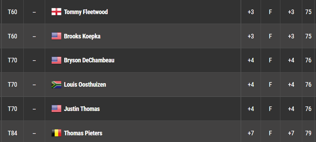This screenshot has height=142, width=316.
Task: Click the England flag beside Tommy Fleetwood
Action: point(56,12)
